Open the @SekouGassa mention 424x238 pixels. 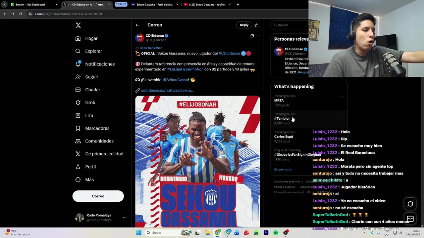coord(176,80)
